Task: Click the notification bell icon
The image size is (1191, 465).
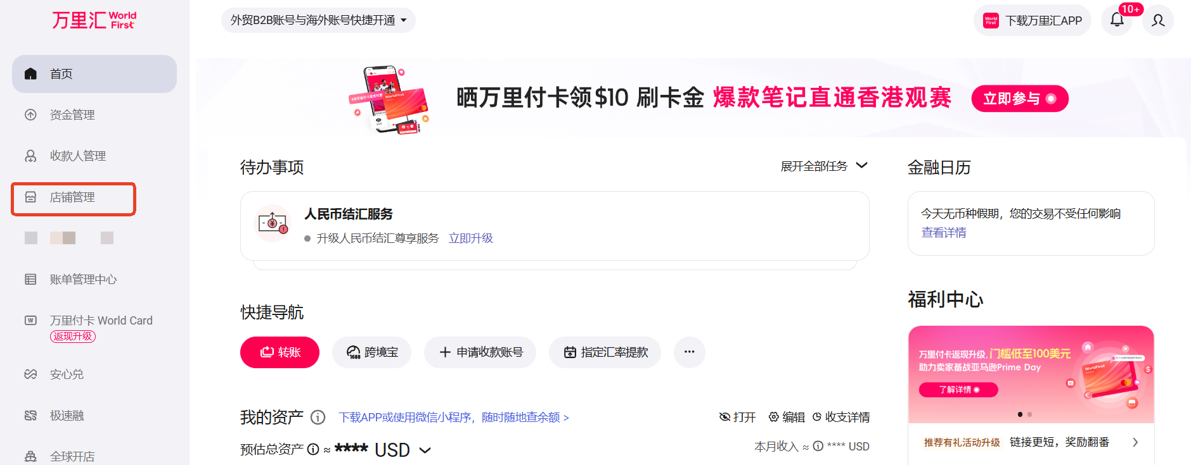Action: point(1117,20)
